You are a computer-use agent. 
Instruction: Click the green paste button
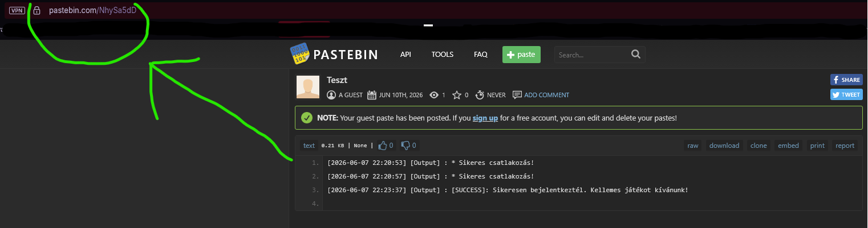tap(521, 55)
